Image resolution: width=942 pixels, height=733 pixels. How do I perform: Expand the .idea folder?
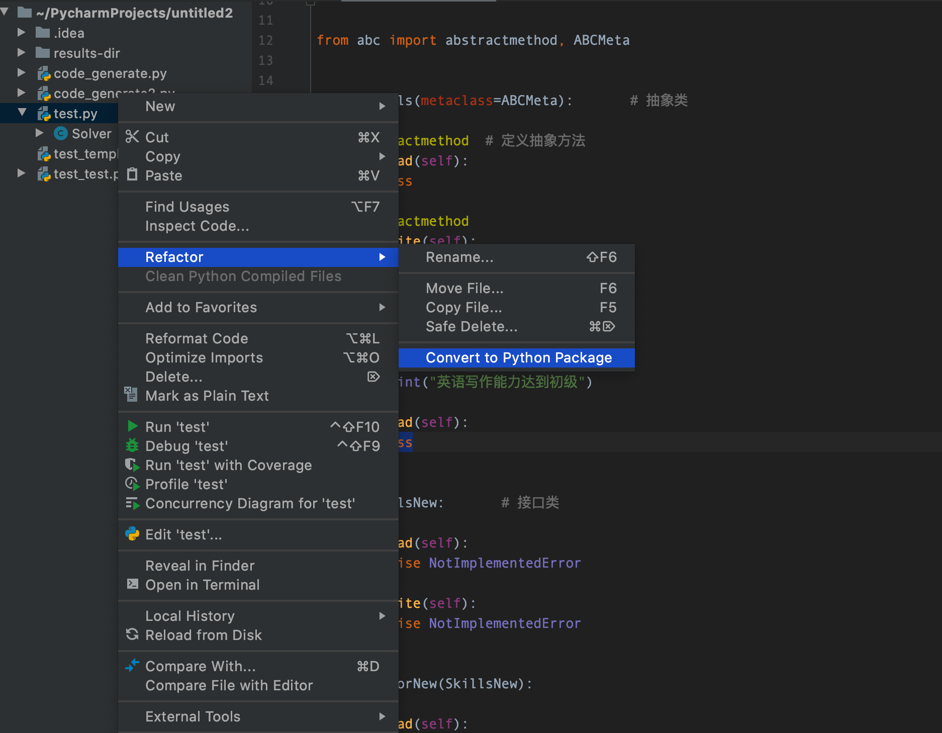point(21,32)
